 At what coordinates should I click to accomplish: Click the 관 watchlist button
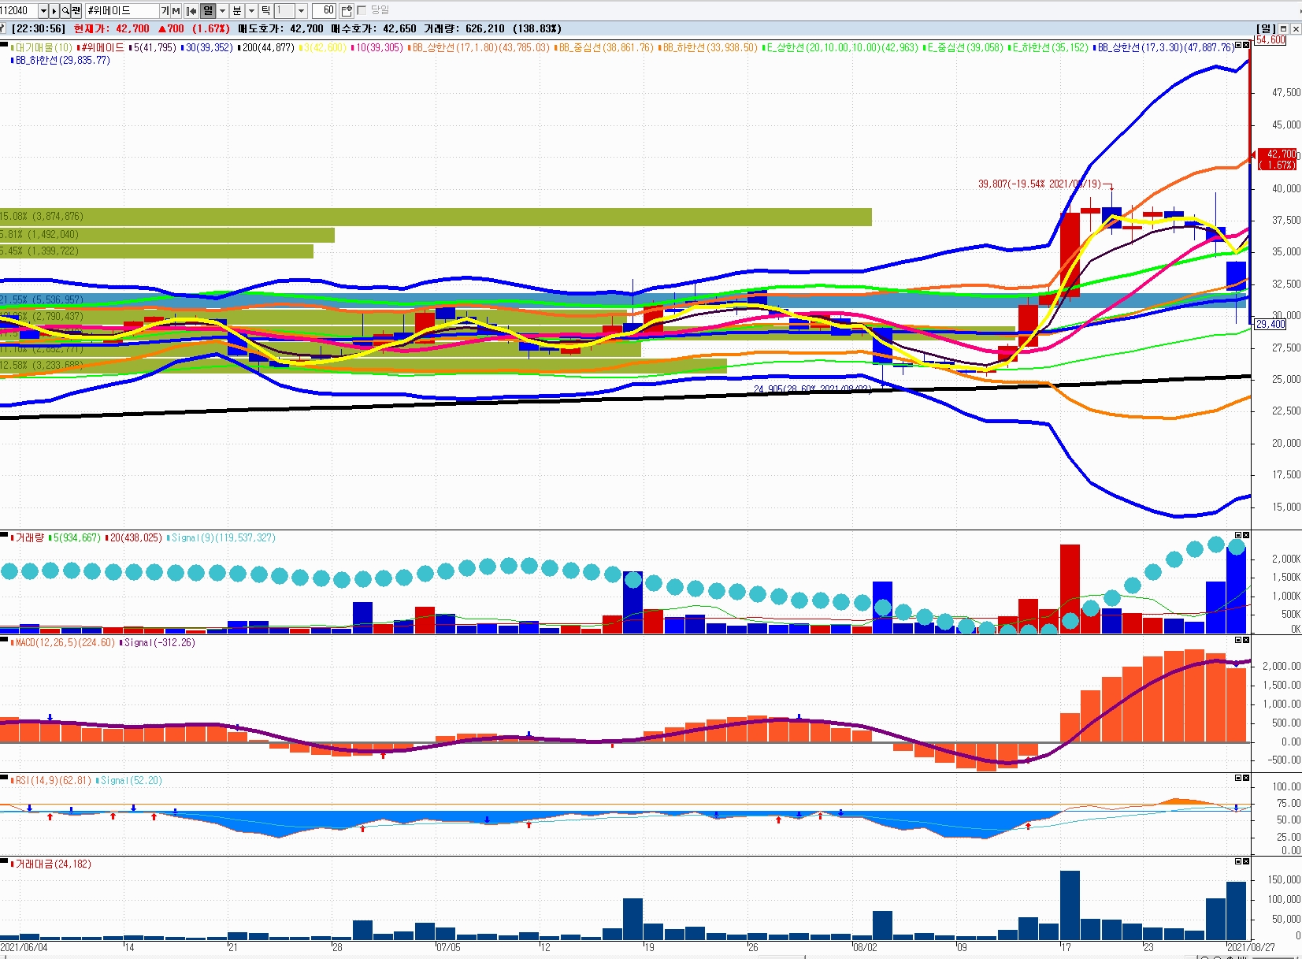tap(76, 10)
